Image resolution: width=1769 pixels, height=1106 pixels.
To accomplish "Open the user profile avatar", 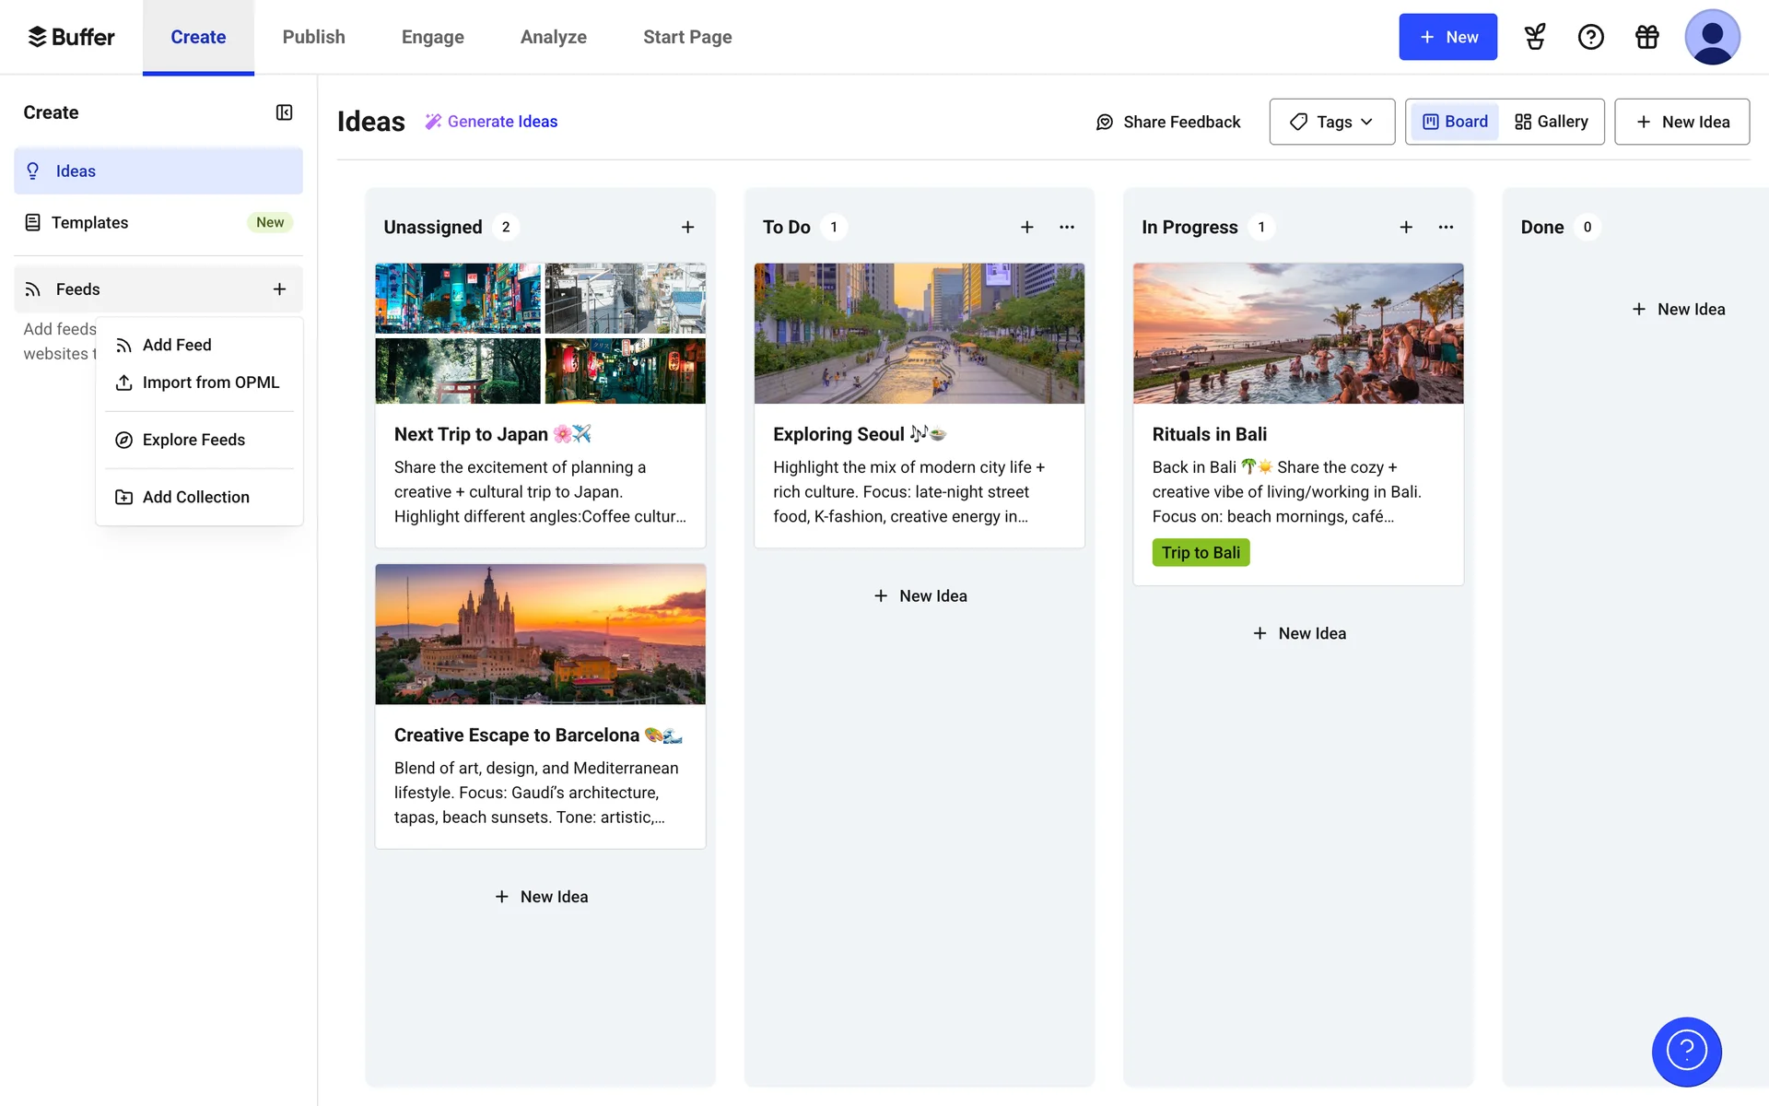I will click(x=1711, y=37).
